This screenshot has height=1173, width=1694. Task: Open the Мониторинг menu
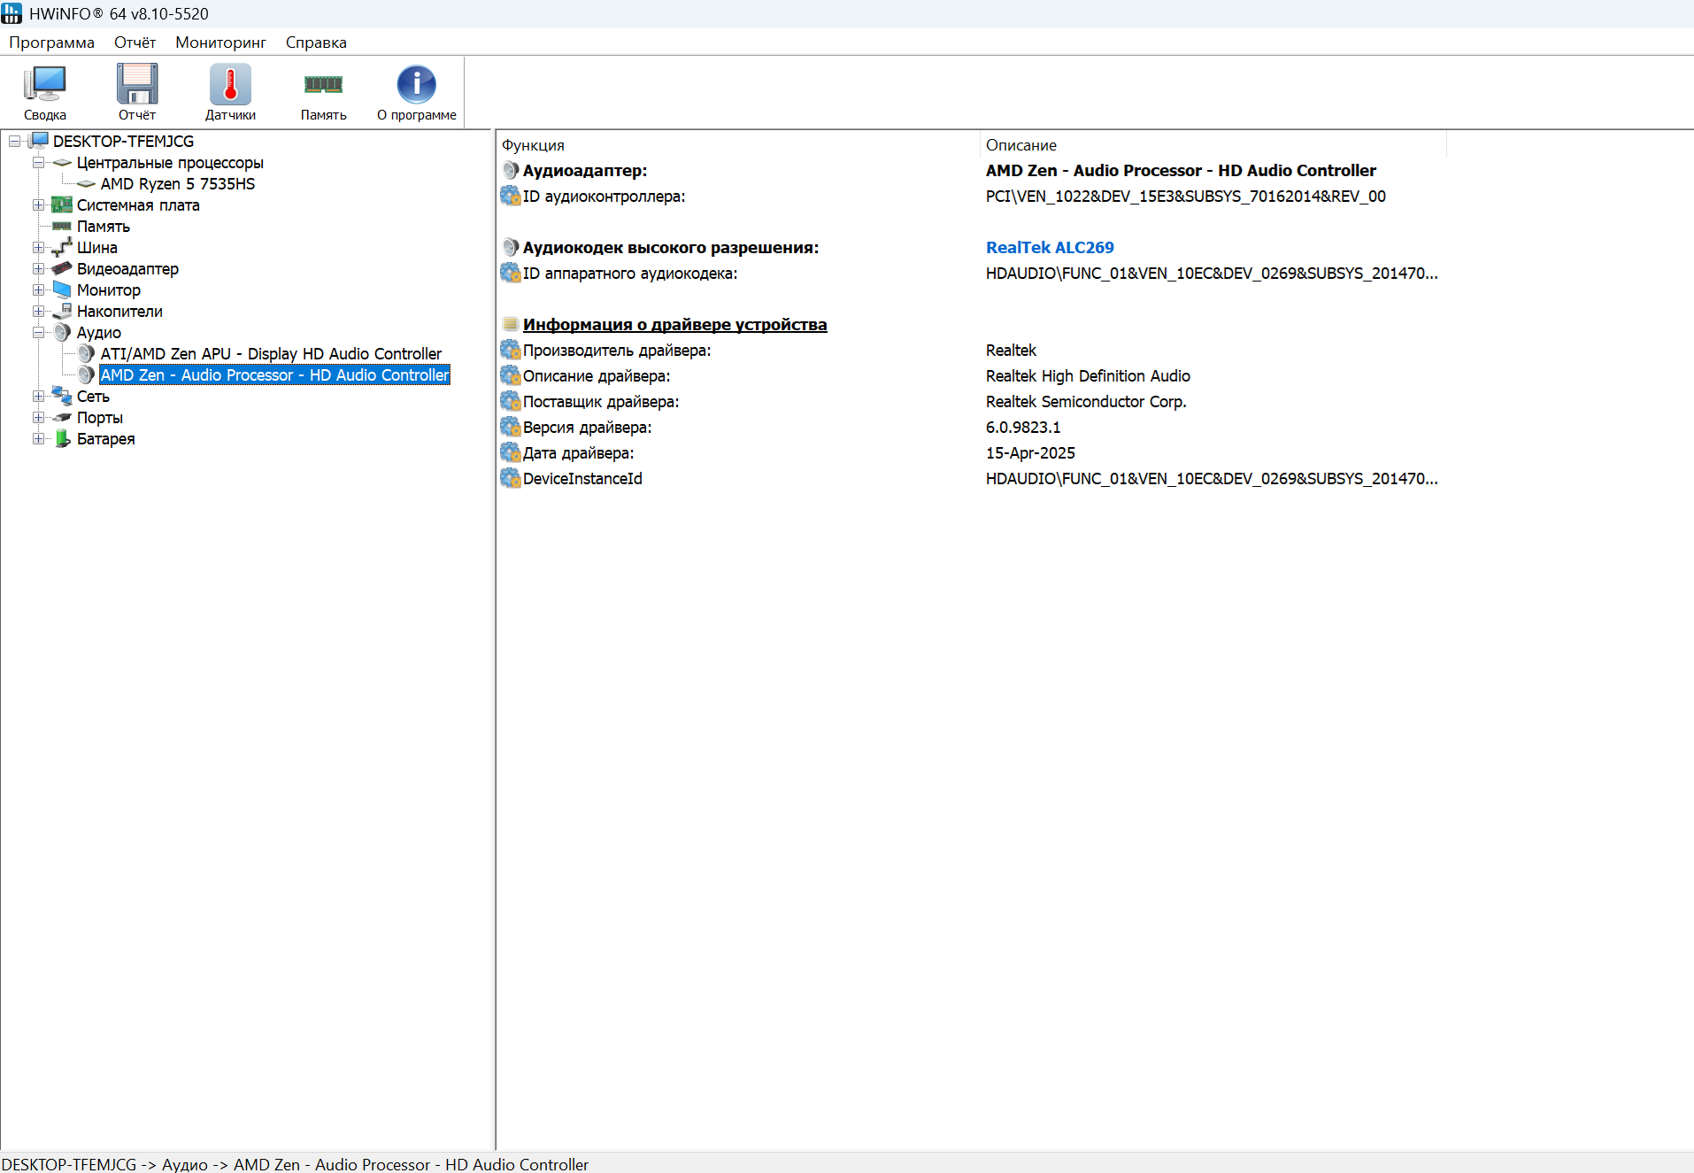220,42
